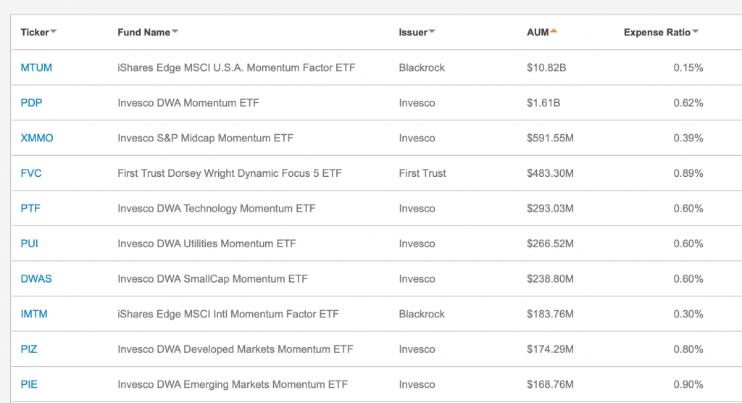The height and width of the screenshot is (403, 742).
Task: Click Invesco issuer in PIE row
Action: click(417, 384)
